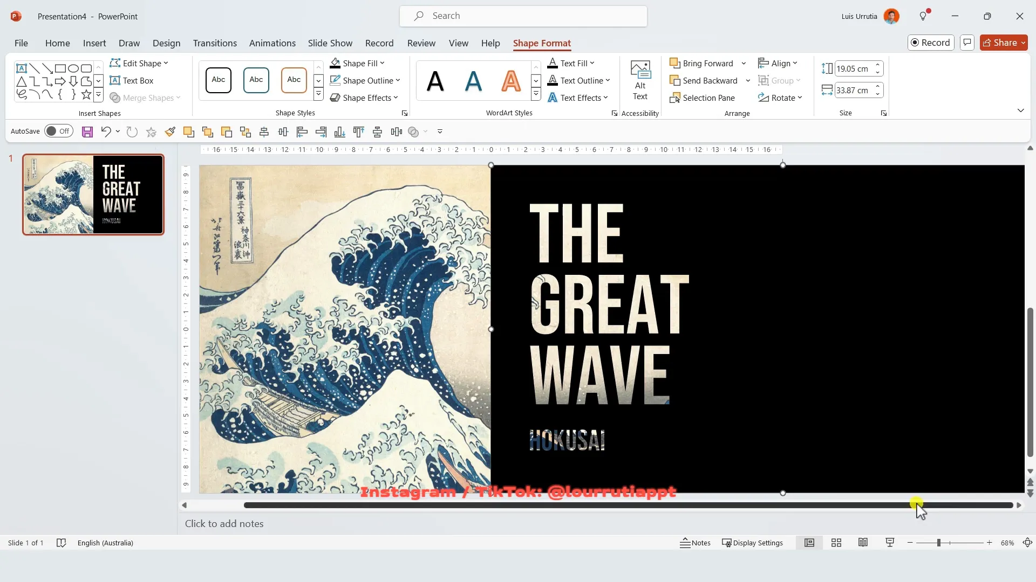Switch to Slide Sorter view
The image size is (1036, 582).
coord(836,543)
